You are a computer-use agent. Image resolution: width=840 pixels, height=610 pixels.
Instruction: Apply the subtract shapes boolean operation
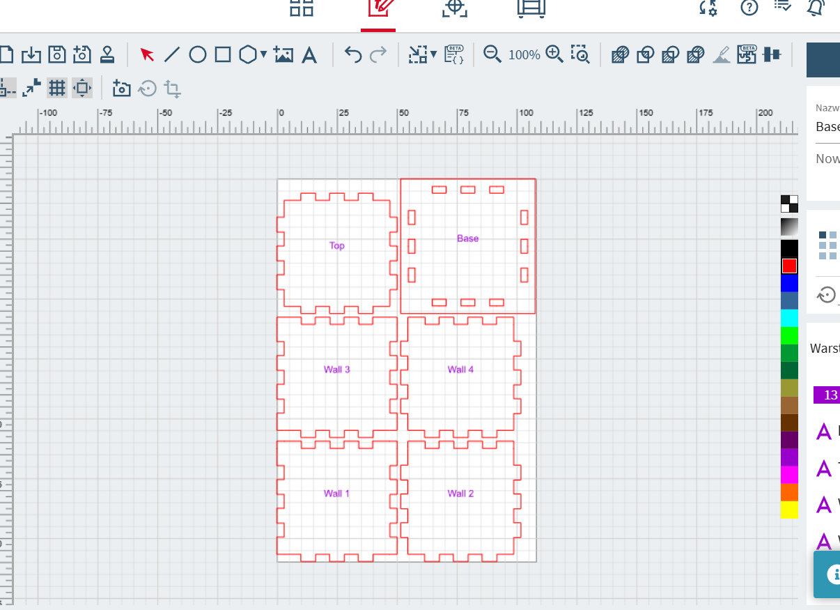pyautogui.click(x=670, y=54)
